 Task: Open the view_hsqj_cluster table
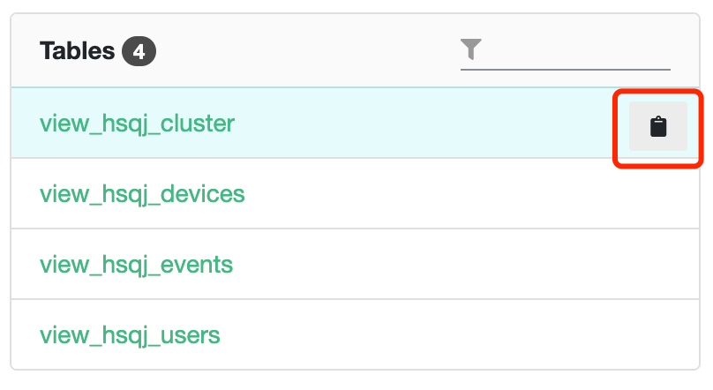137,123
